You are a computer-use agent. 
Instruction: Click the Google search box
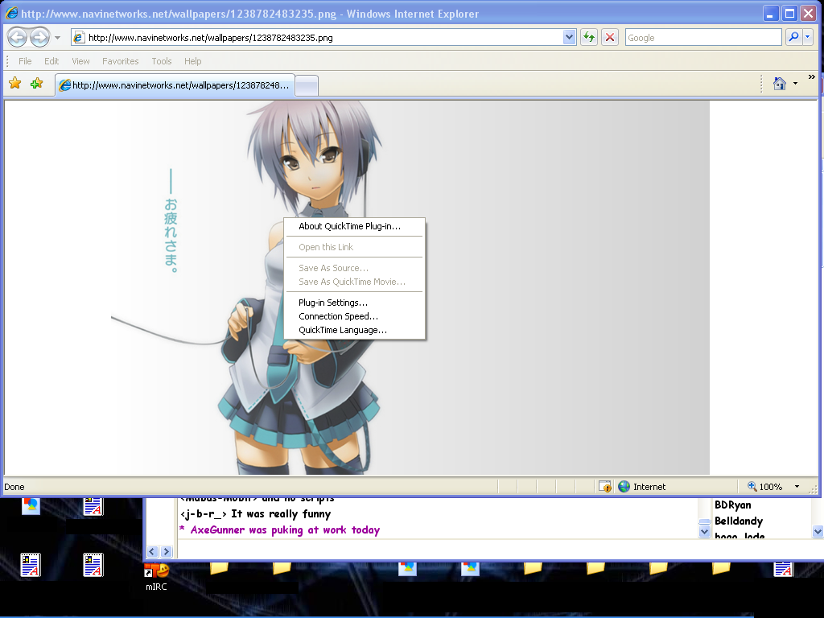click(x=703, y=38)
